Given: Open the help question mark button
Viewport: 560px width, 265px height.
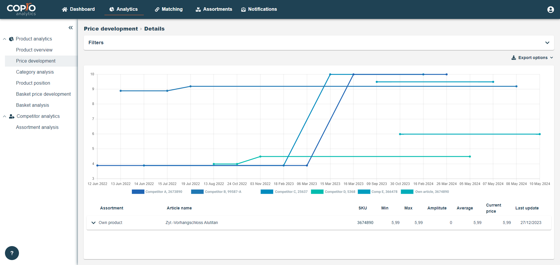Looking at the screenshot, I should pyautogui.click(x=12, y=253).
